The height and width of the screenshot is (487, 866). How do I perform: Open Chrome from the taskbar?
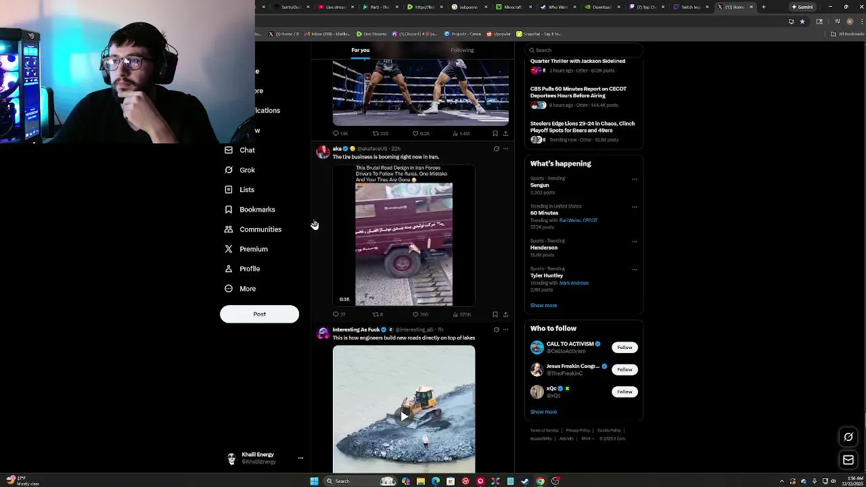tap(540, 481)
